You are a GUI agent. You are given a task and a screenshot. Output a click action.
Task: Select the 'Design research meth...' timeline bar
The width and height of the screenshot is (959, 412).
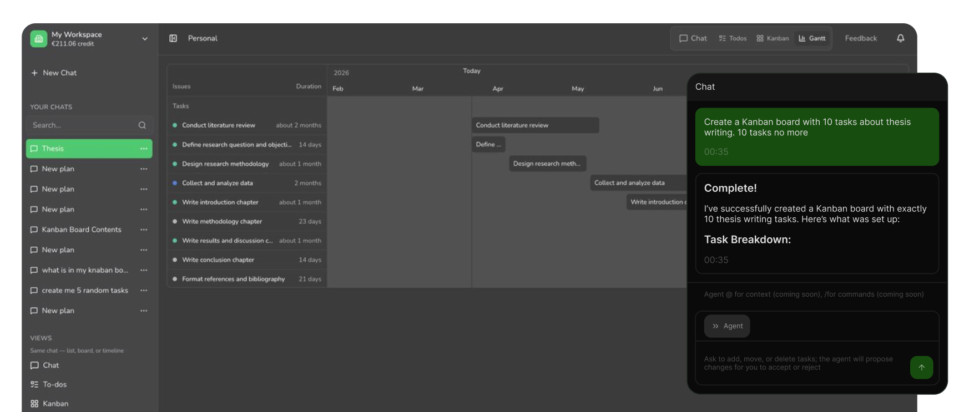(547, 164)
